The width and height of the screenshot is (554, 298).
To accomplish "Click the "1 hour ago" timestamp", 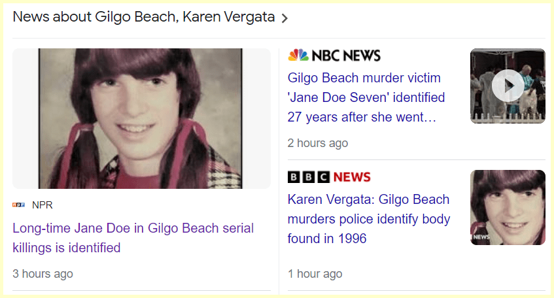I will [315, 274].
